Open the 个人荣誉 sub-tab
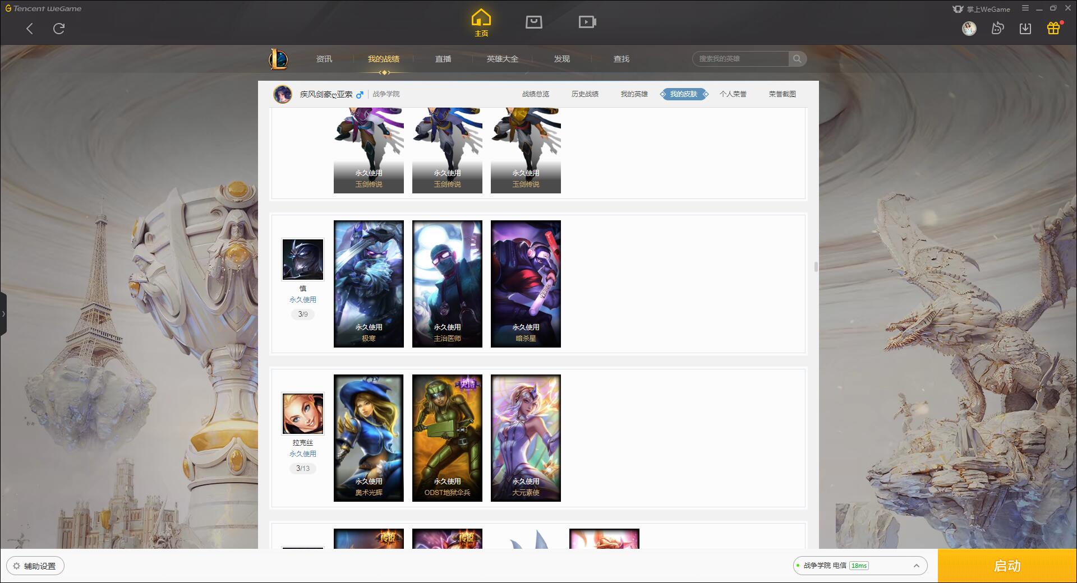Viewport: 1077px width, 583px height. tap(733, 94)
